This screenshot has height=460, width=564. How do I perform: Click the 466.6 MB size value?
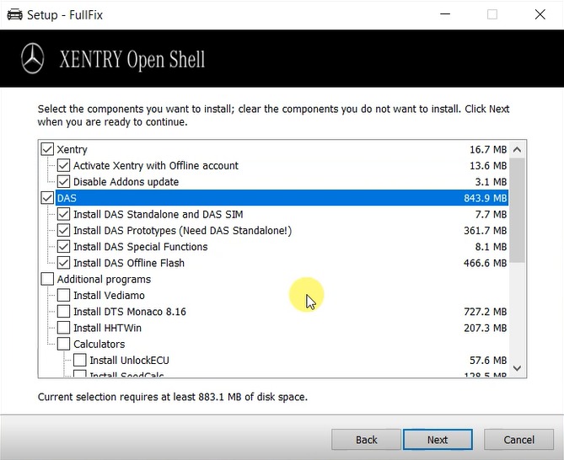pos(486,263)
